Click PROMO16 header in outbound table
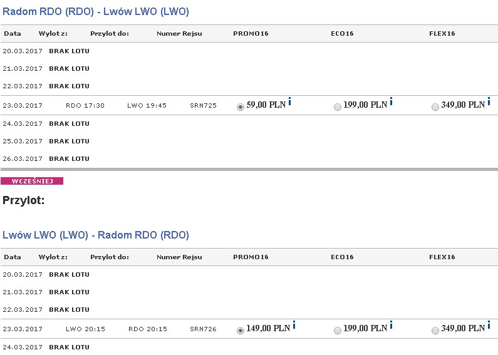The width and height of the screenshot is (498, 355). 251,34
